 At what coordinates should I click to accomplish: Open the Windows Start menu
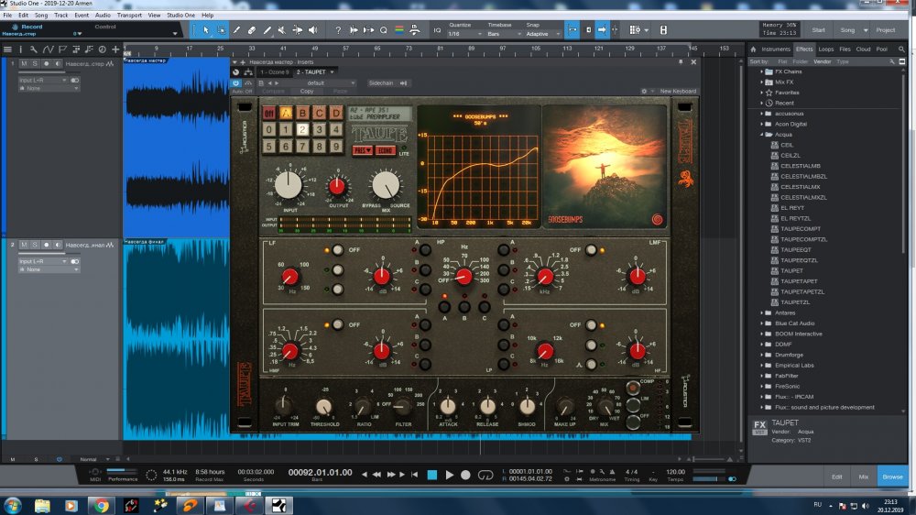click(12, 506)
